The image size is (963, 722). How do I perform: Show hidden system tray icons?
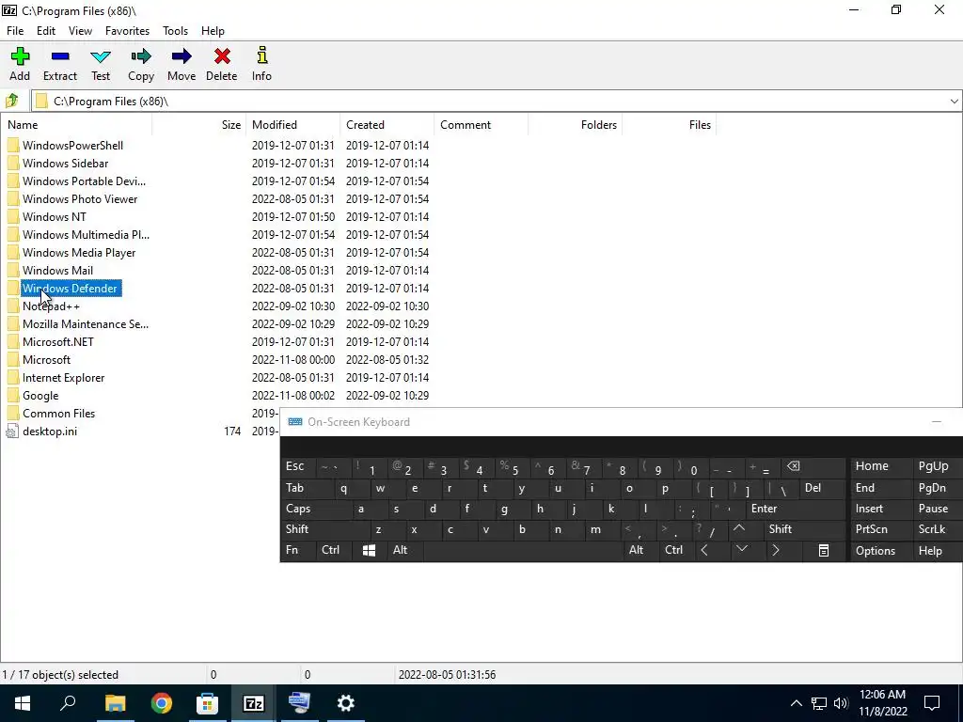tap(796, 703)
